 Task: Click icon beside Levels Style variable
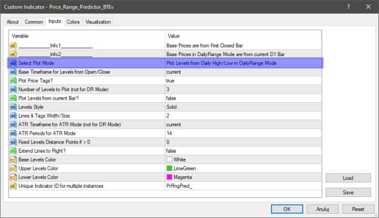[x=13, y=107]
